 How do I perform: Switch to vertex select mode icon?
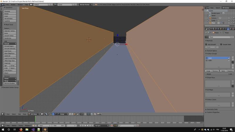point(70,114)
